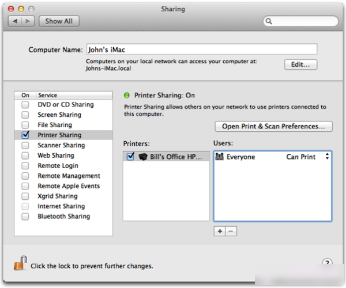This screenshot has height=288, width=346.
Task: Click the lock icon to prevent changes
Action: point(20,263)
